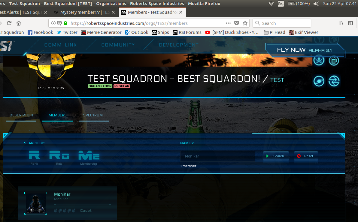Open the Firefox library icon
358x222 pixels.
[x=341, y=23]
